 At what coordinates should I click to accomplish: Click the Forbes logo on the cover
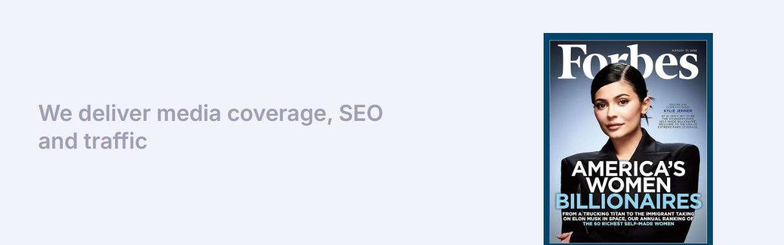[x=628, y=63]
